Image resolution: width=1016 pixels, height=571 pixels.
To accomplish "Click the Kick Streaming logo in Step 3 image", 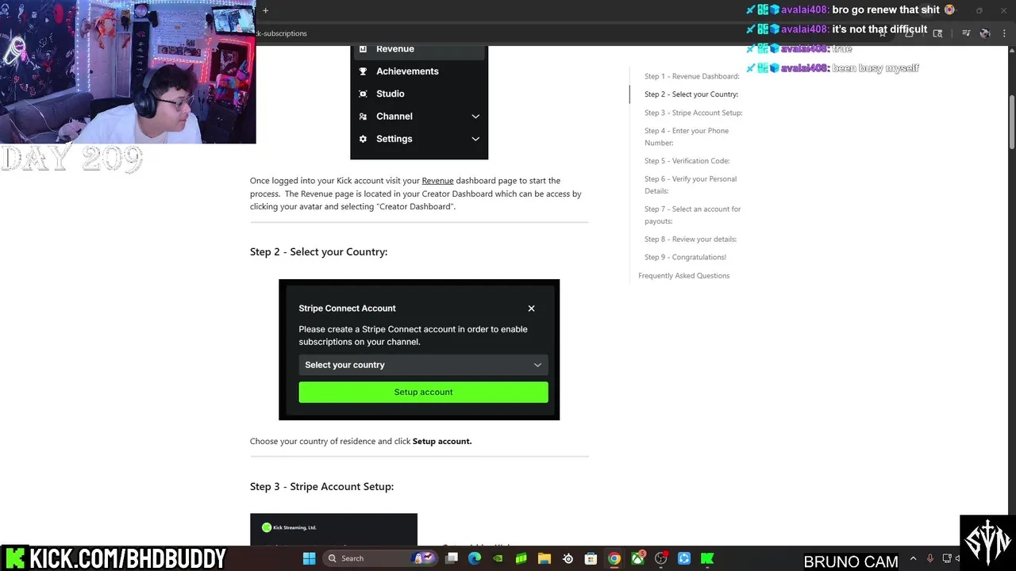I will 267,527.
